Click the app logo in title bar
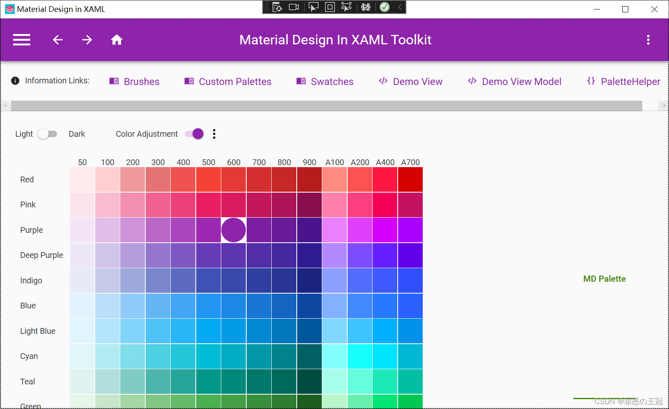669x409 pixels. point(10,9)
